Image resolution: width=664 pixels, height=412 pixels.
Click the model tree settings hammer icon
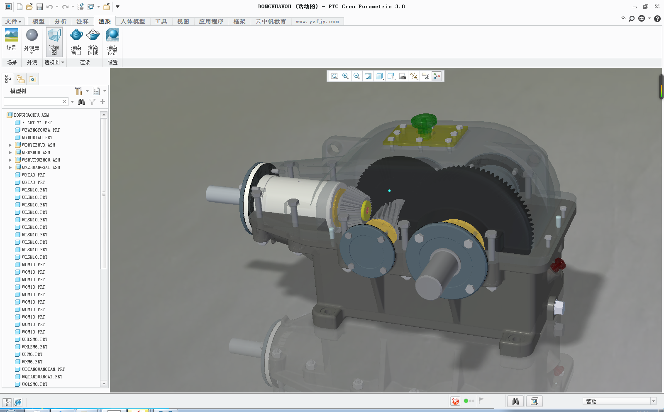[78, 91]
